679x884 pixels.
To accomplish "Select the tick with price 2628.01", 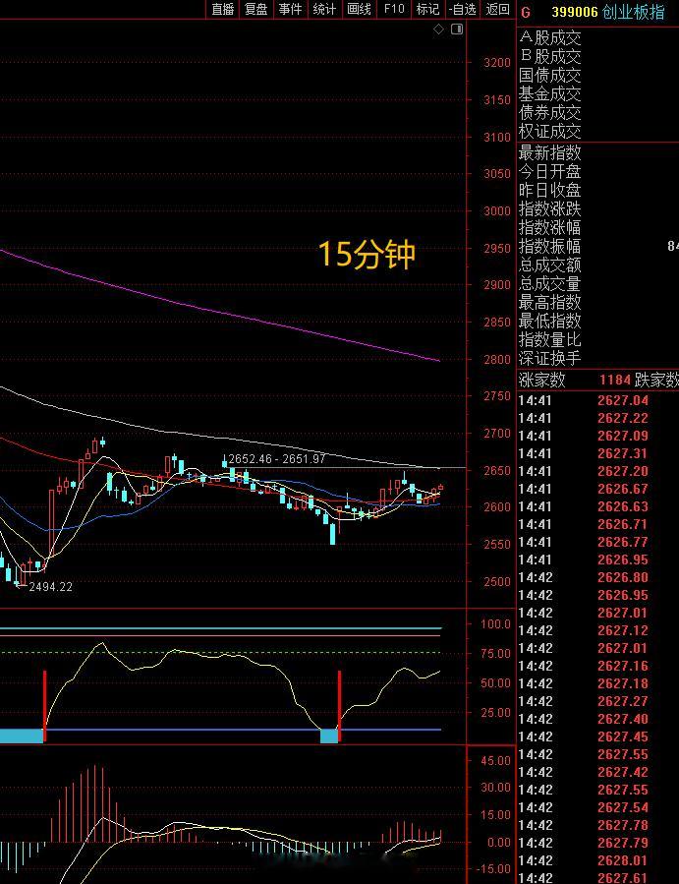I will tap(598, 860).
